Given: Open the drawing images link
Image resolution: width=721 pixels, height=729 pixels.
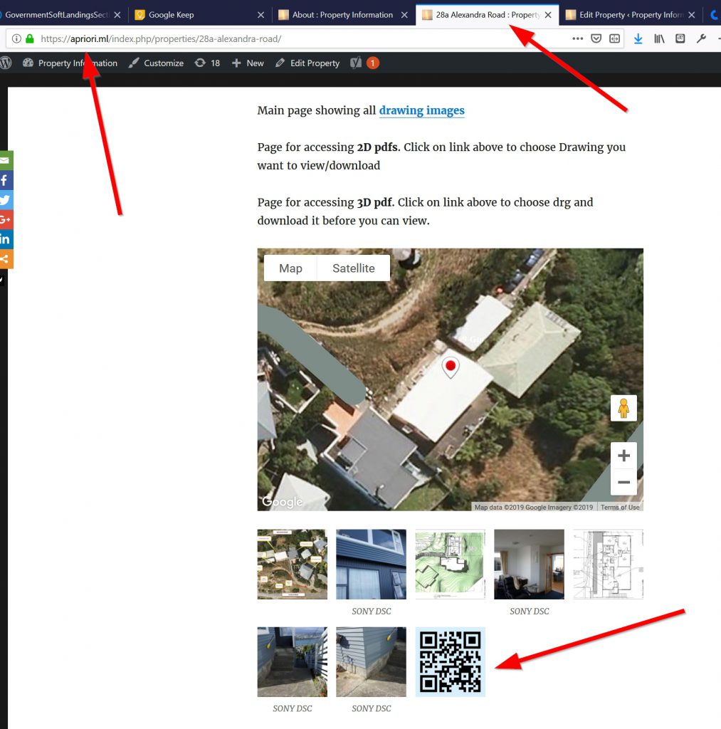Looking at the screenshot, I should tap(421, 110).
